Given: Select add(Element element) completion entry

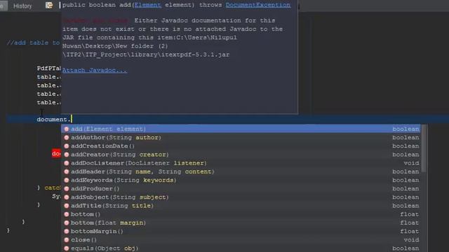Looking at the screenshot, I should [241, 129].
